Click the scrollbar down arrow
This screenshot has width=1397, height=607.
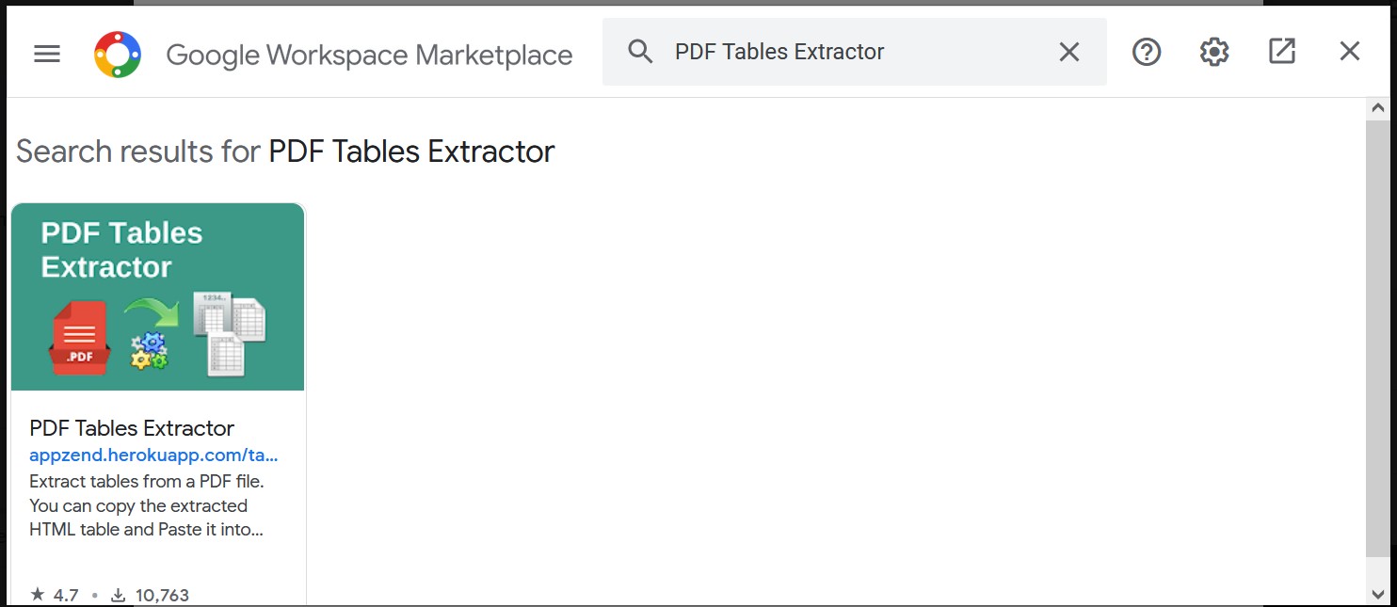[x=1378, y=594]
